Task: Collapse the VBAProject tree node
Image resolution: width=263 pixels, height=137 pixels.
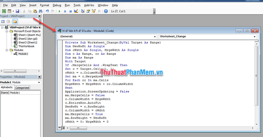Action: (x=2, y=27)
